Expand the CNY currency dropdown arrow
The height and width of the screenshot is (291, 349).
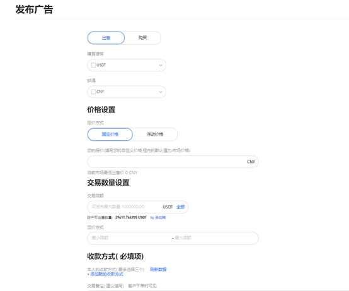pyautogui.click(x=161, y=92)
